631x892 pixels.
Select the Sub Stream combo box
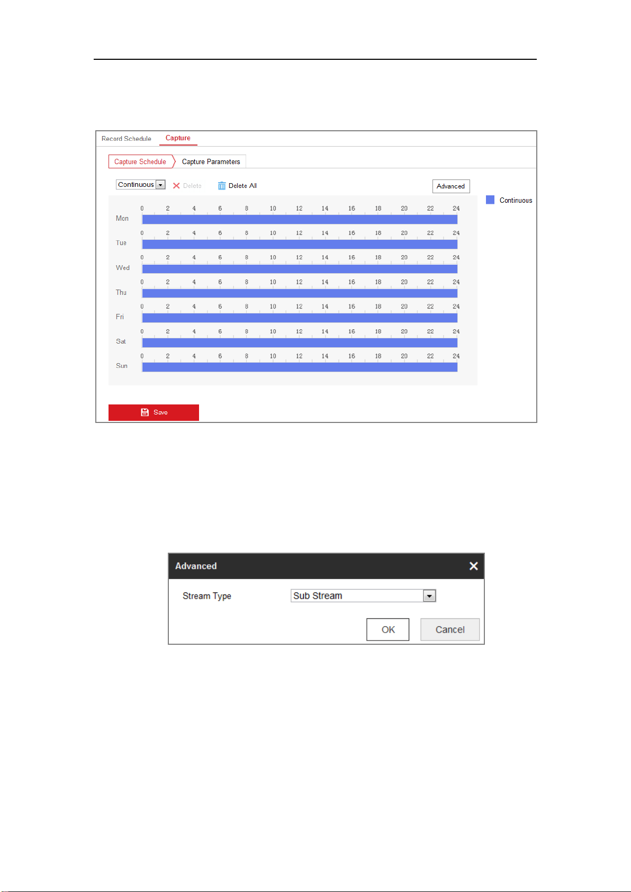363,596
